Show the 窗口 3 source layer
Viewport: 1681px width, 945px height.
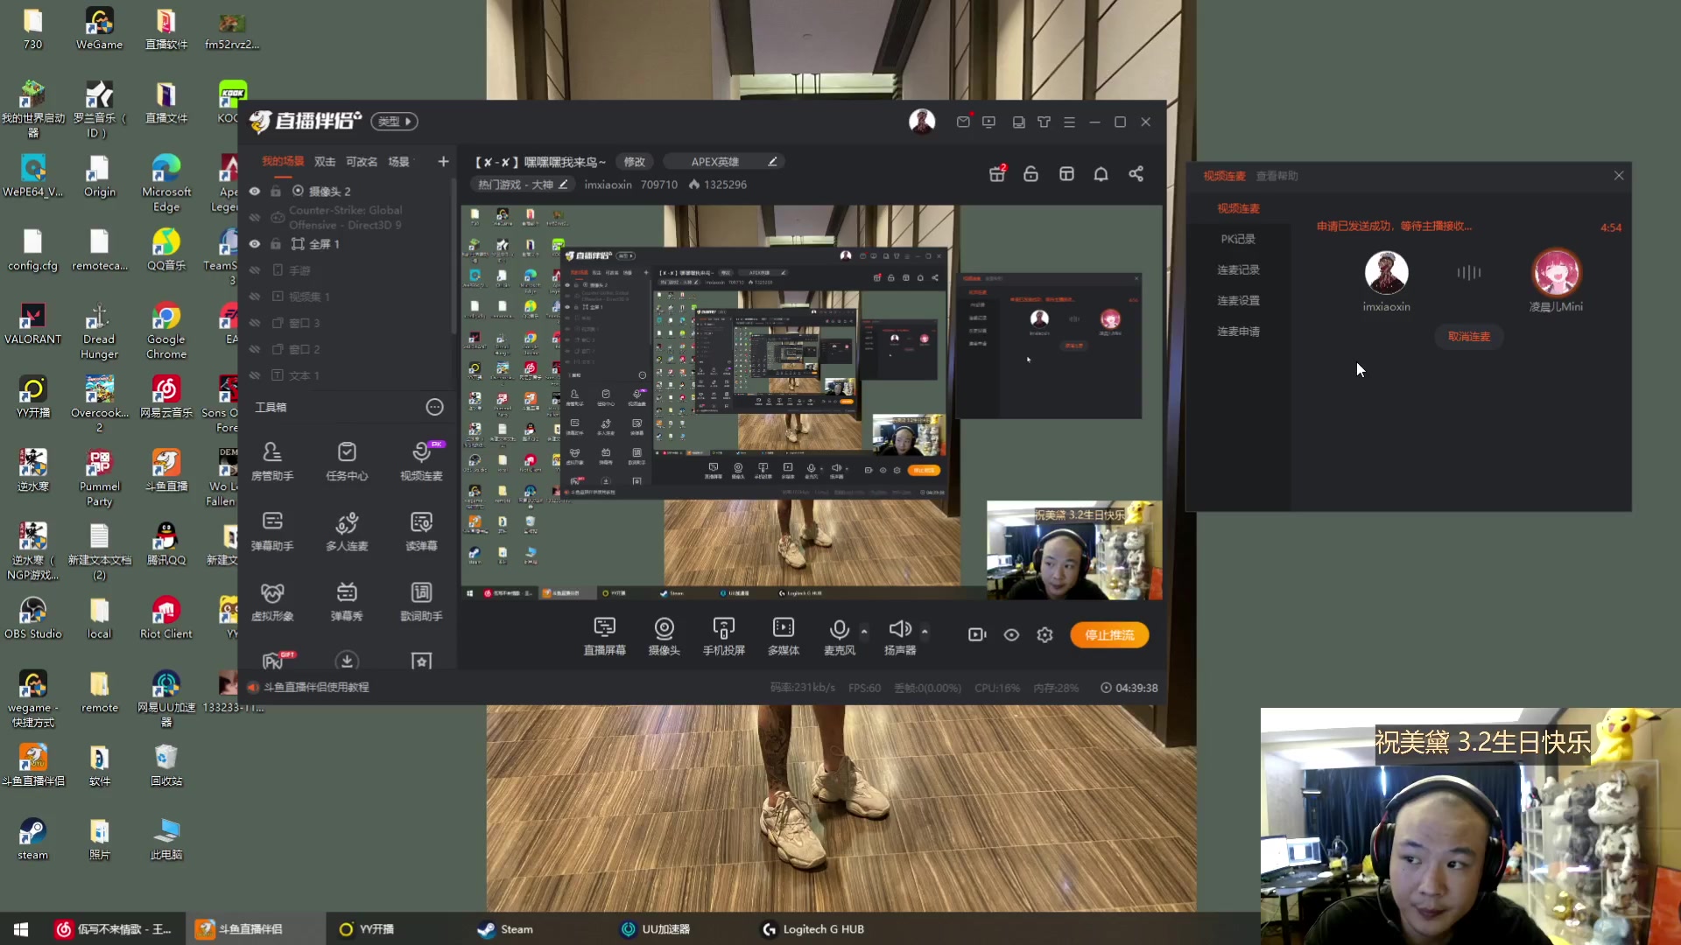coord(255,323)
